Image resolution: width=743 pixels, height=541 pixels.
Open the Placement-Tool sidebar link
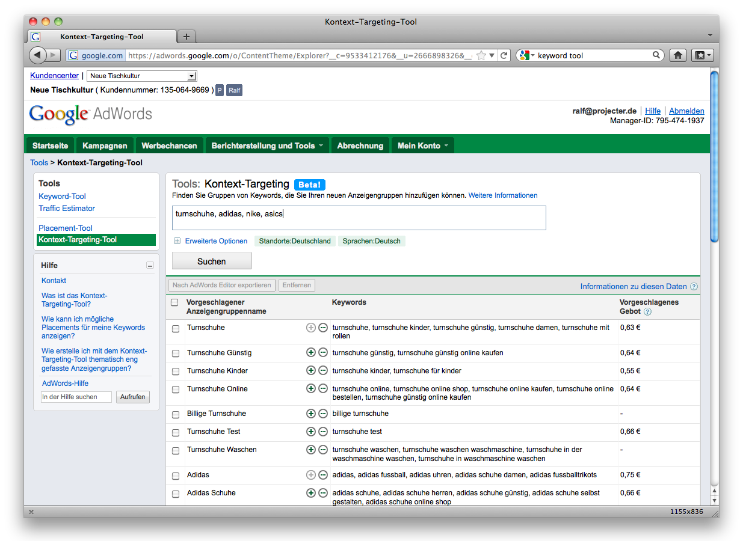coord(66,228)
